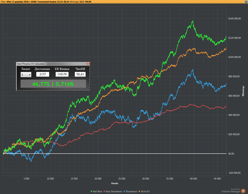Click the 35 000 hands axis tick
The height and width of the screenshot is (194, 248).
tap(170, 179)
